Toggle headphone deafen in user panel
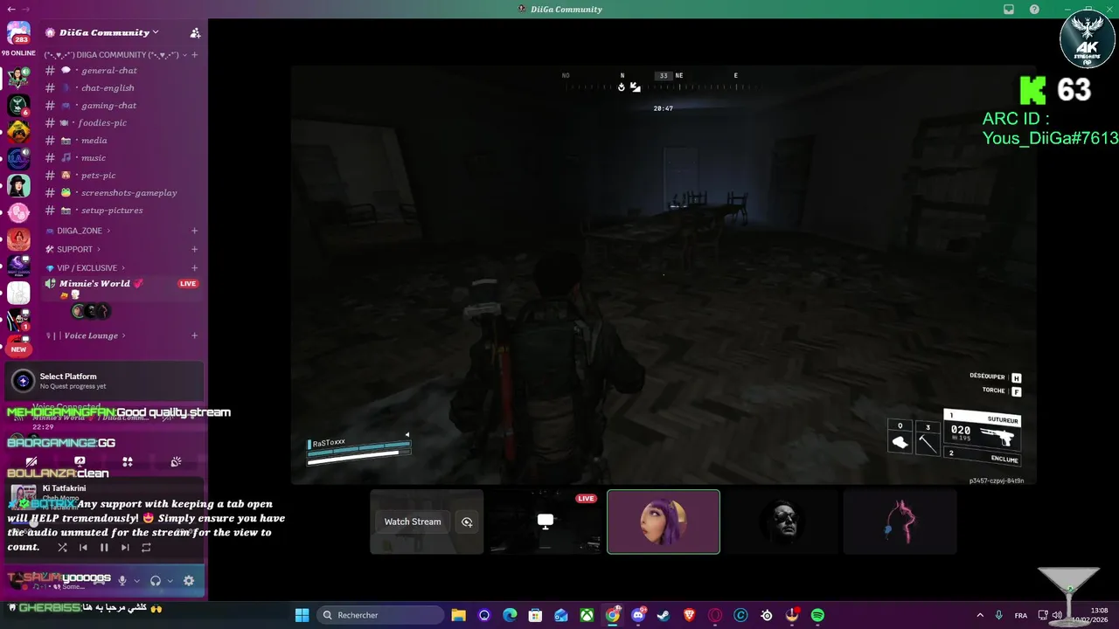The height and width of the screenshot is (629, 1119). 156,580
